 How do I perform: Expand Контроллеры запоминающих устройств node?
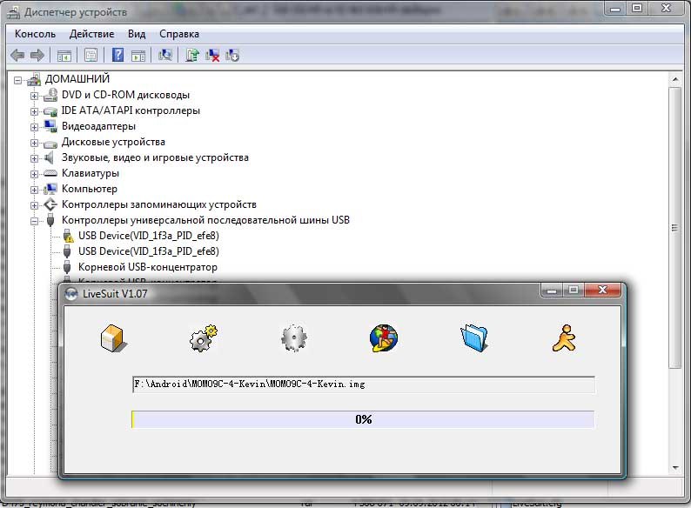(34, 205)
